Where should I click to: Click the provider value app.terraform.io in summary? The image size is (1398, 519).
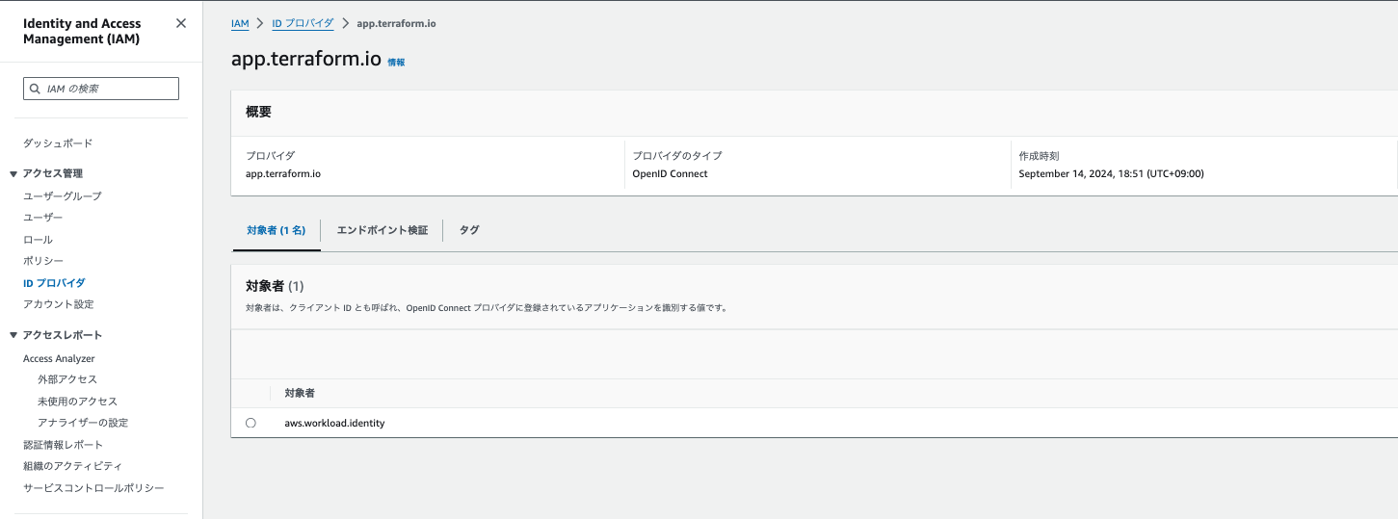pos(283,174)
